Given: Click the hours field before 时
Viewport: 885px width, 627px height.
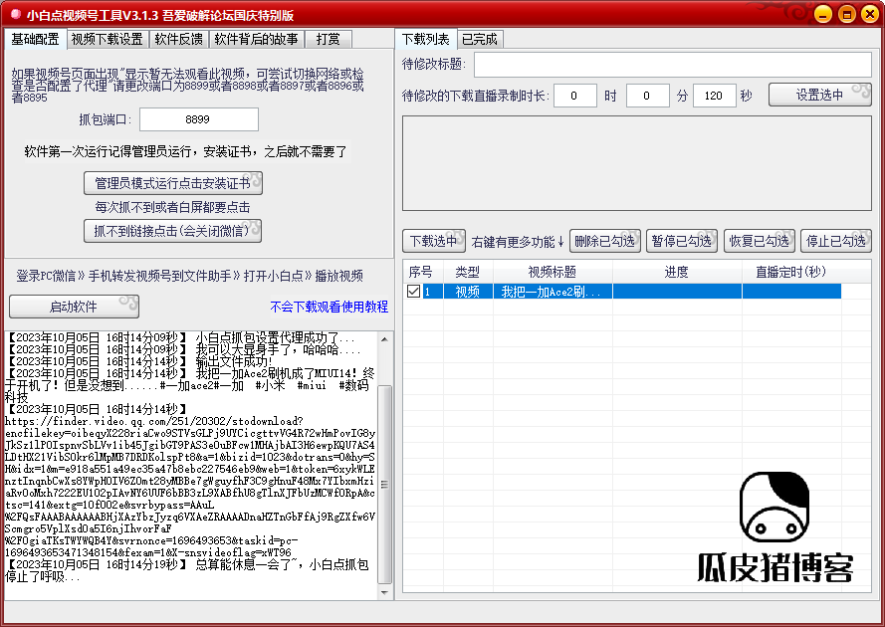Looking at the screenshot, I should [575, 96].
